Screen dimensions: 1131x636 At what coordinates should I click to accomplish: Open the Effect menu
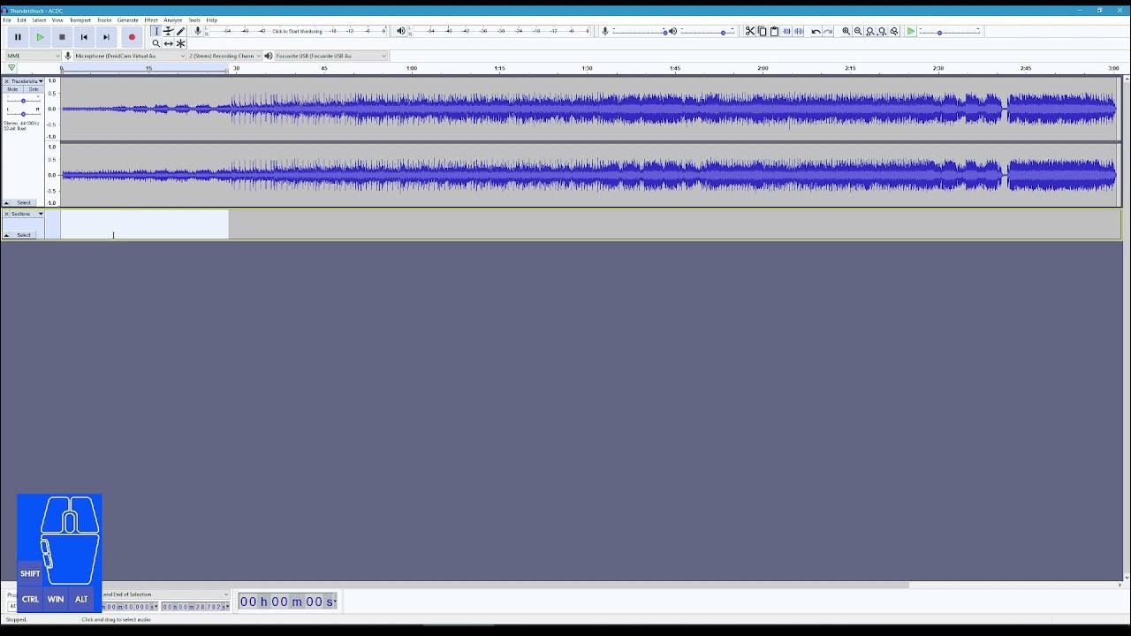point(151,19)
